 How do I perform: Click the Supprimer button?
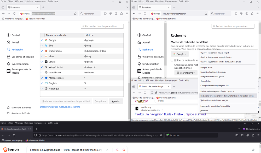(100, 101)
